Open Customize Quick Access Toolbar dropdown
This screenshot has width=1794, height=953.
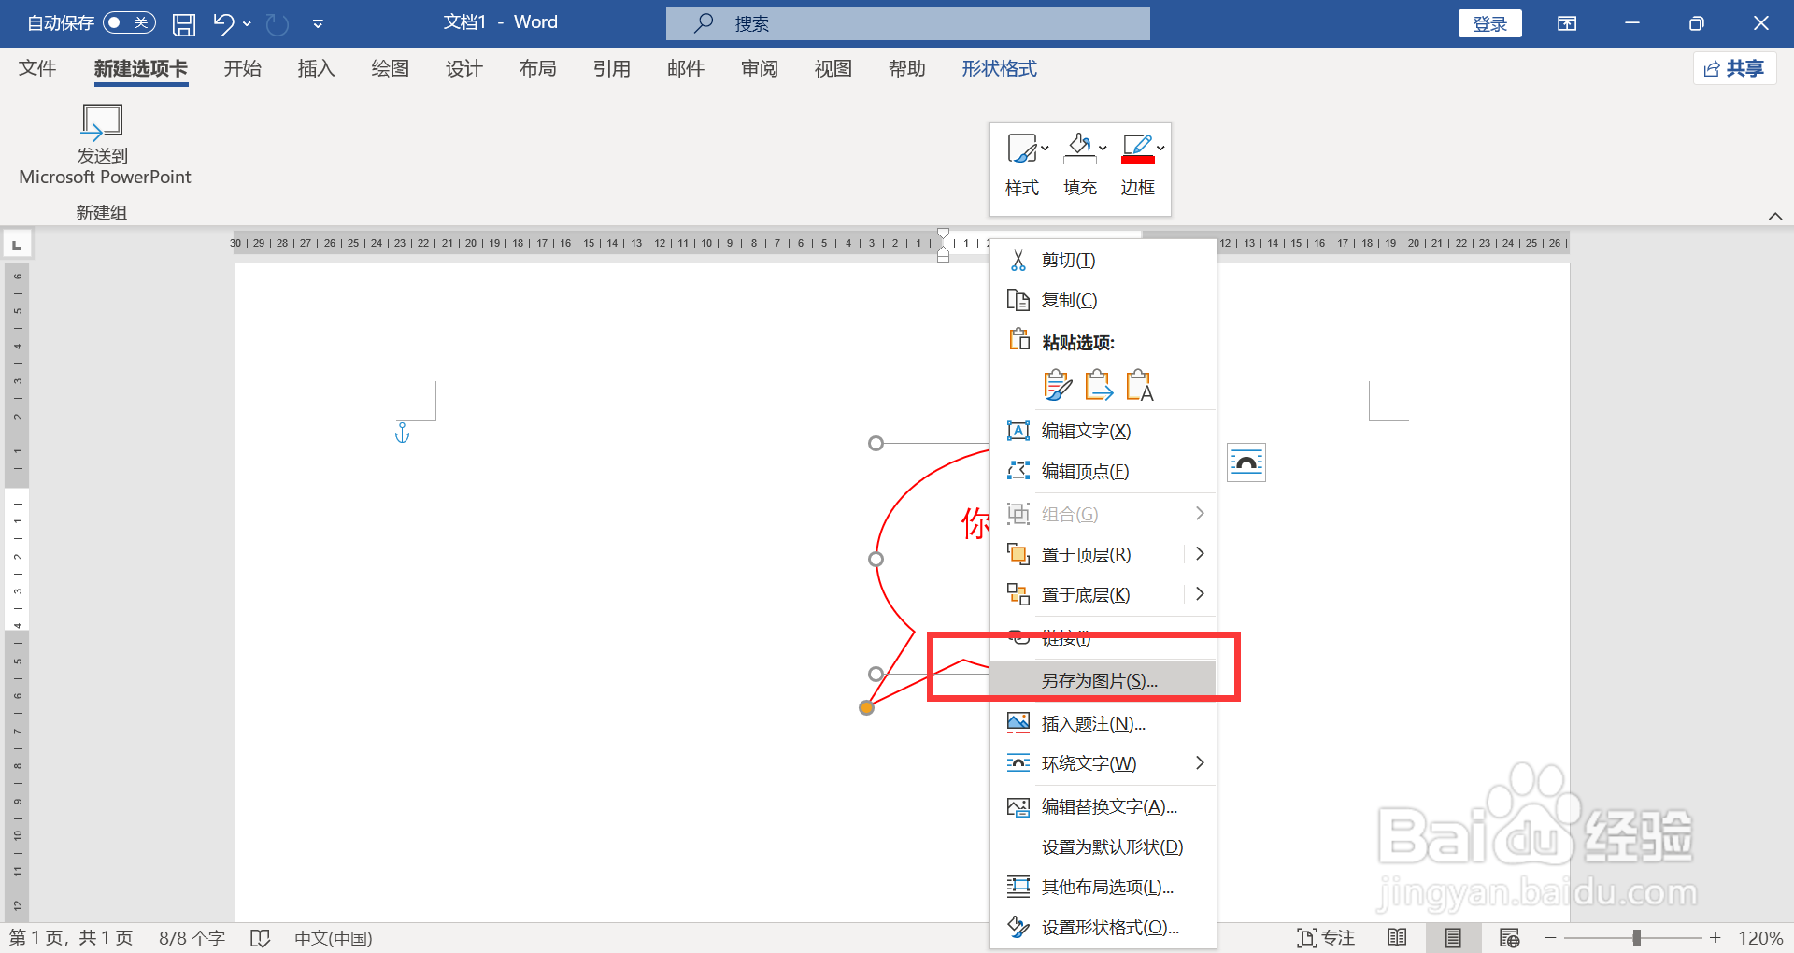[x=318, y=23]
